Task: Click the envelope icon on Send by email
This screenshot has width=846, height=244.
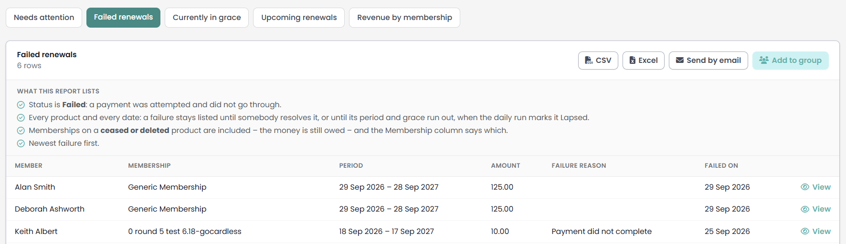Action: pyautogui.click(x=680, y=61)
